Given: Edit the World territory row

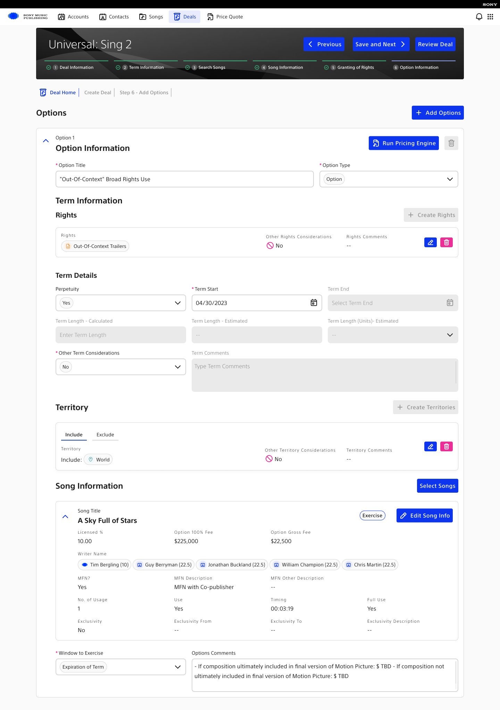Looking at the screenshot, I should pos(431,446).
